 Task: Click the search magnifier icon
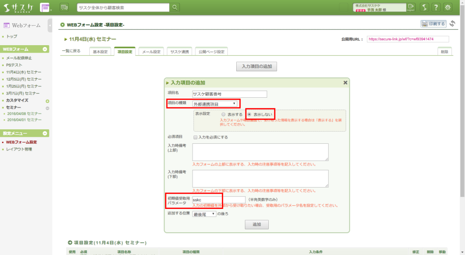click(175, 7)
